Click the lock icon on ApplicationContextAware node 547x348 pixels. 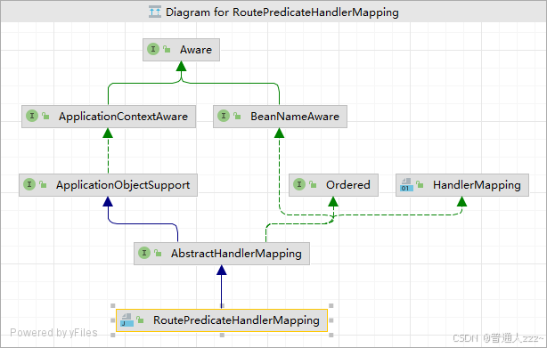coord(45,116)
